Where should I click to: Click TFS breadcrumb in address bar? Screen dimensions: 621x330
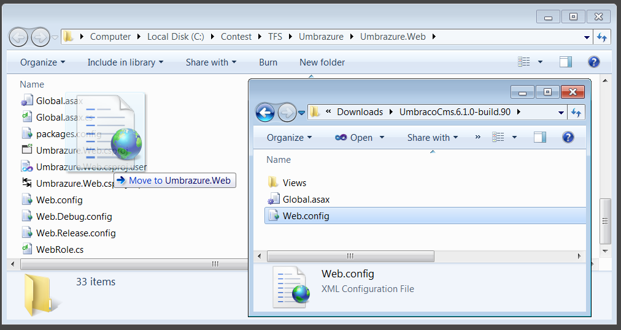click(x=275, y=37)
